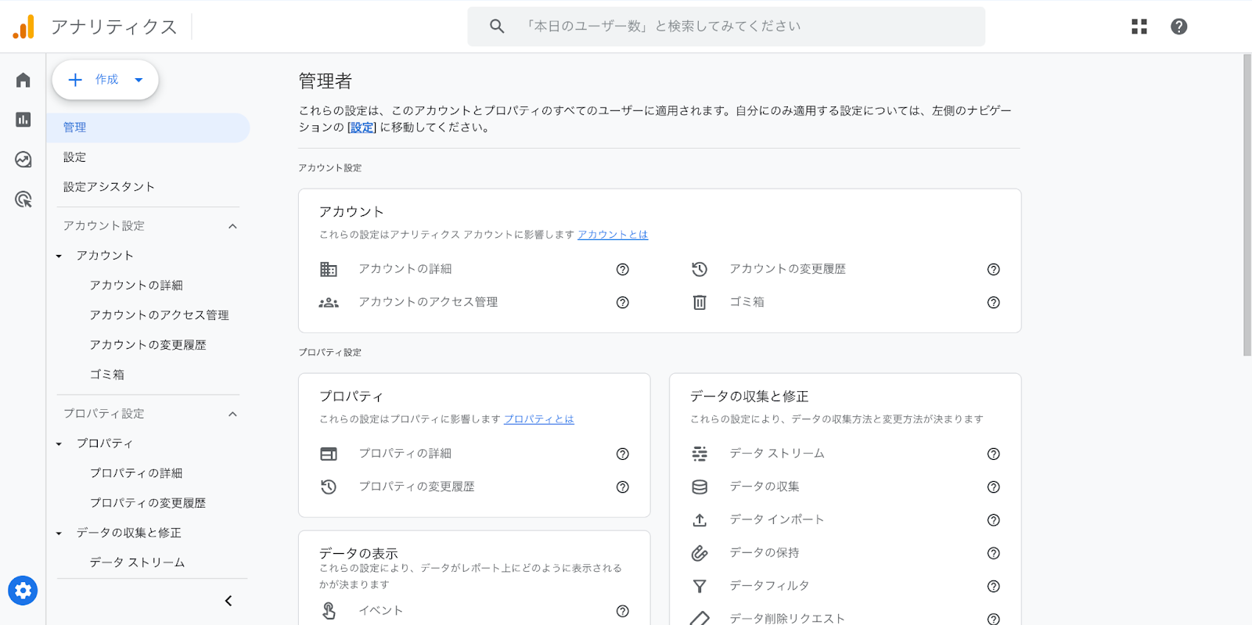The image size is (1252, 625).
Task: Open アカウントの変更履歴 in sidebar tree
Action: 148,345
